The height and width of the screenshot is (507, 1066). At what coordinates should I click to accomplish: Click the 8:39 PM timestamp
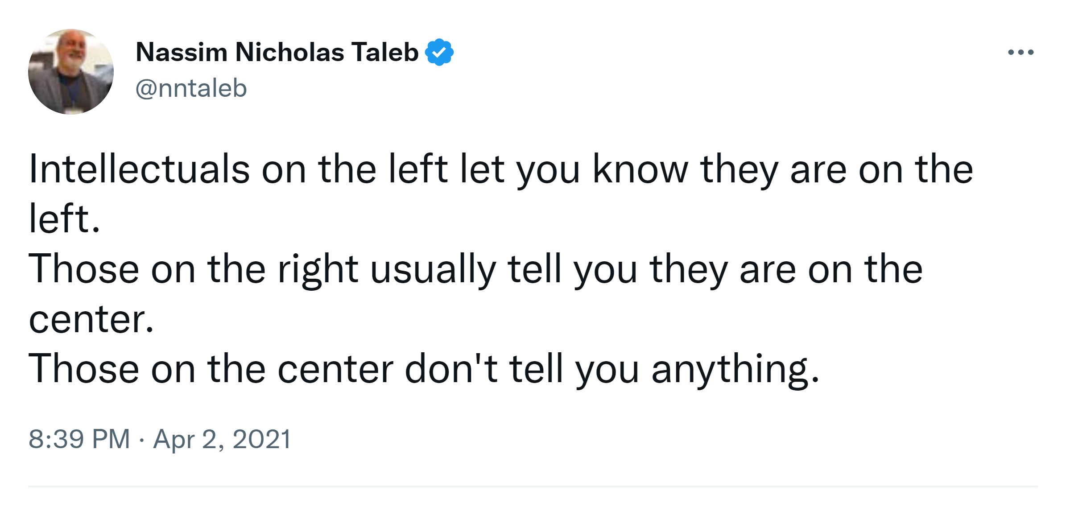click(79, 439)
